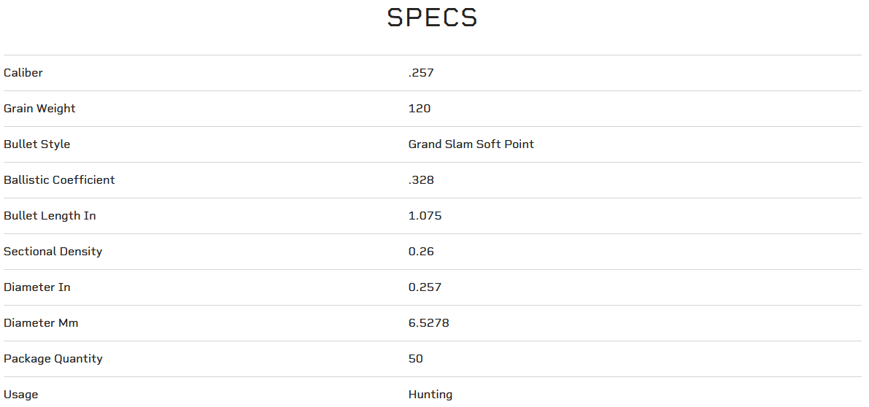This screenshot has width=869, height=407.
Task: Click the Diameter Mm label
Action: [x=41, y=323]
